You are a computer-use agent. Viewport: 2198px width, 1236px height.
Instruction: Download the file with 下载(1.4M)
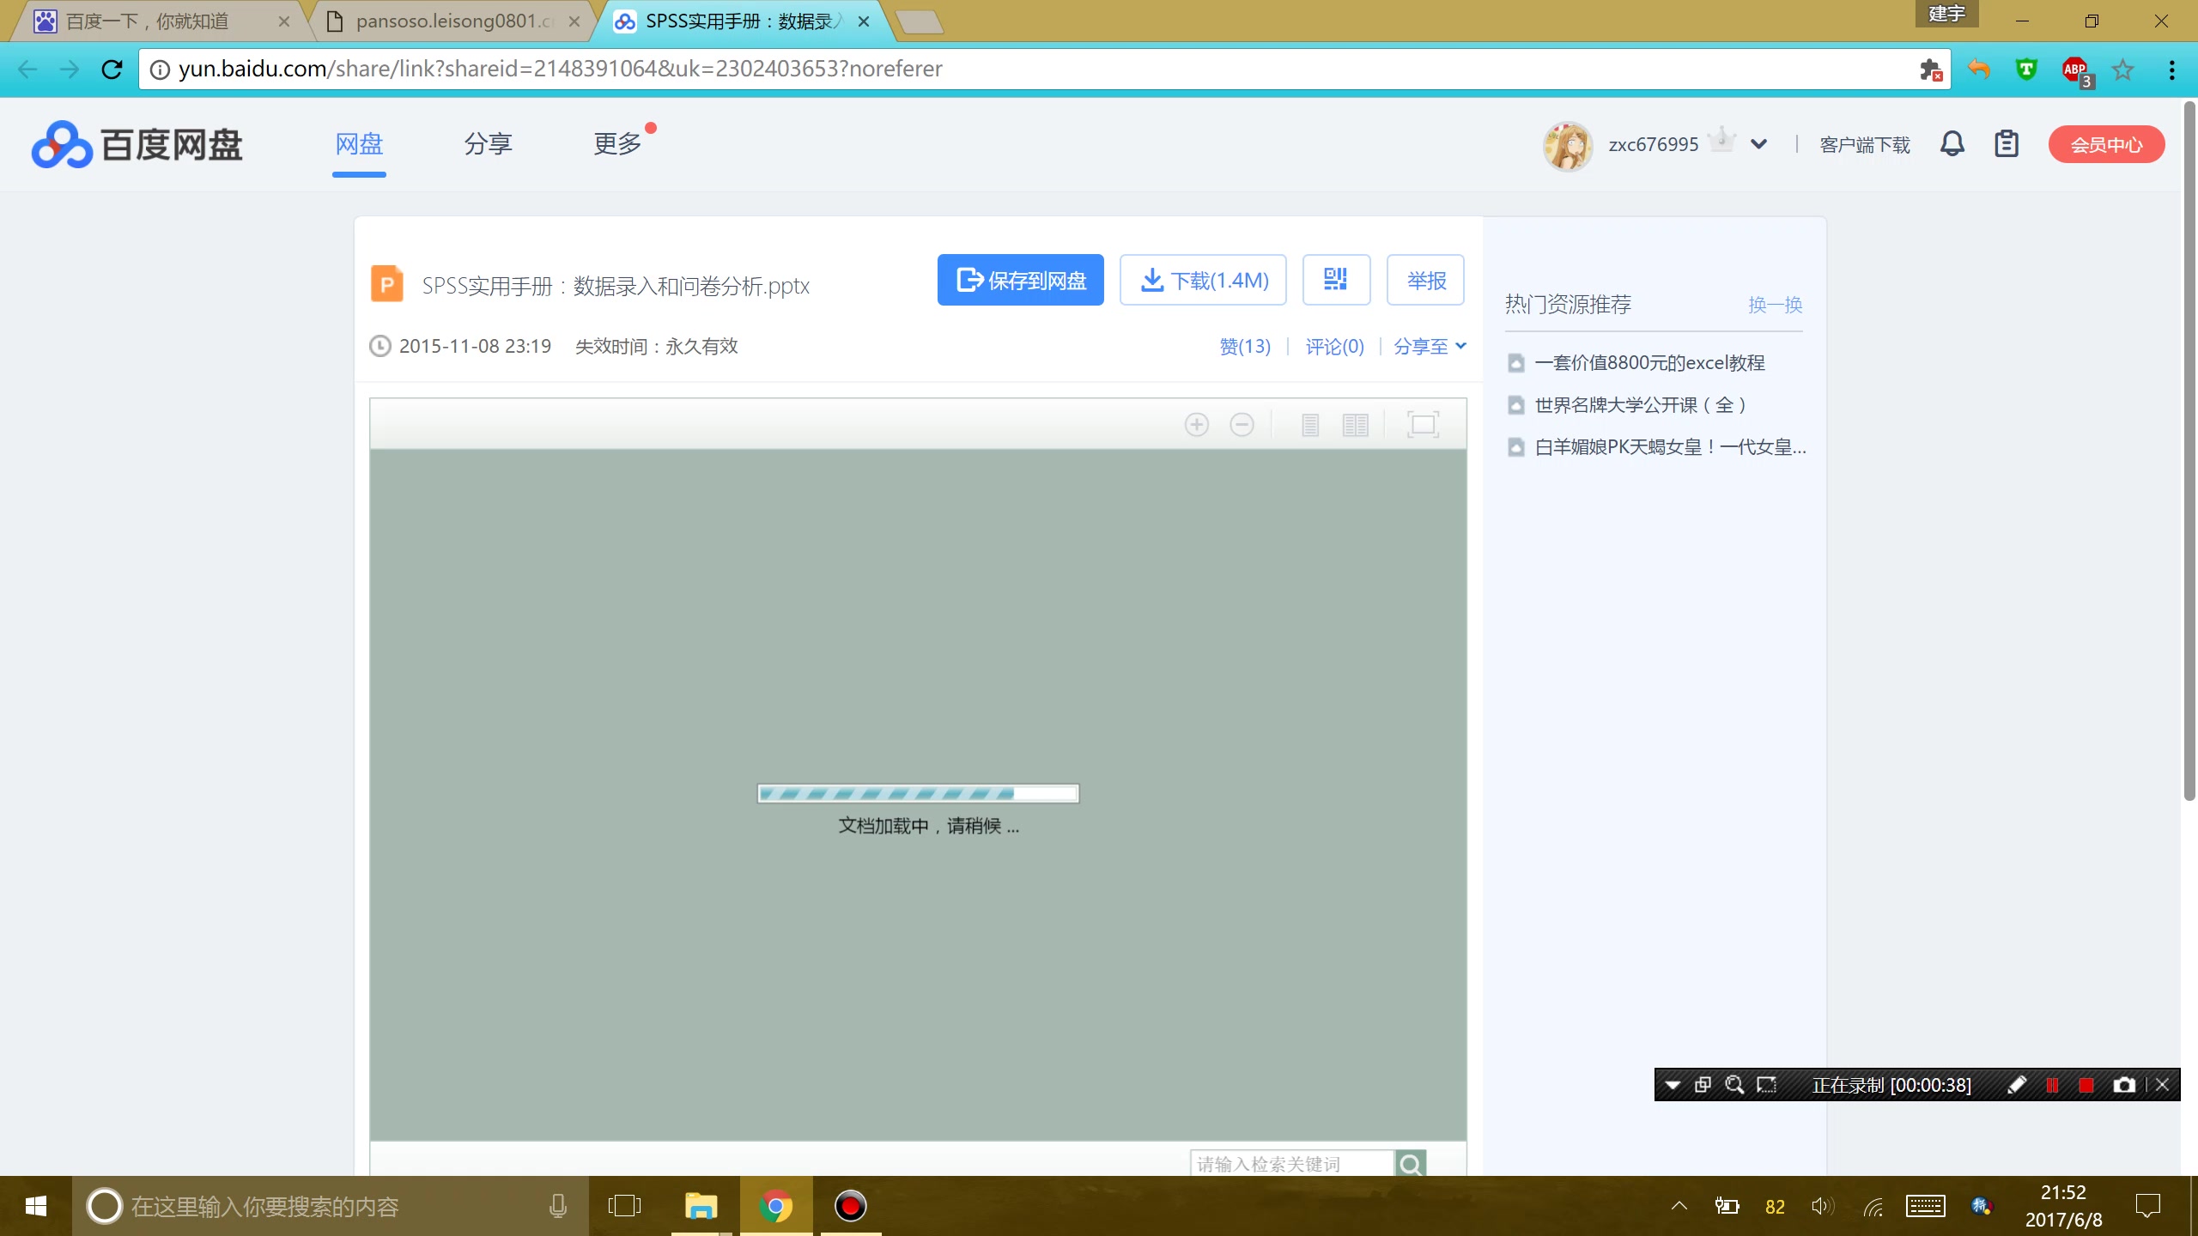pos(1203,280)
